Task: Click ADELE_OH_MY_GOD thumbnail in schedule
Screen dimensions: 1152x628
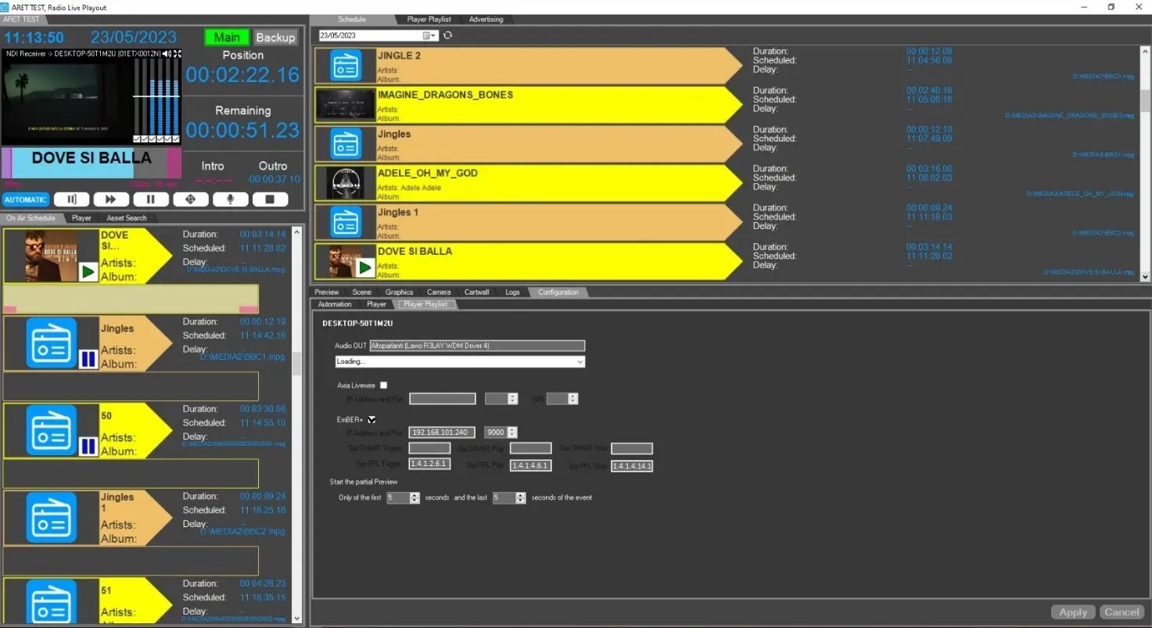Action: coord(346,183)
